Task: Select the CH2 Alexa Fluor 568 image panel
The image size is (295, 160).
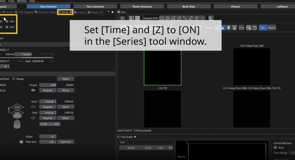Action: click(x=251, y=66)
